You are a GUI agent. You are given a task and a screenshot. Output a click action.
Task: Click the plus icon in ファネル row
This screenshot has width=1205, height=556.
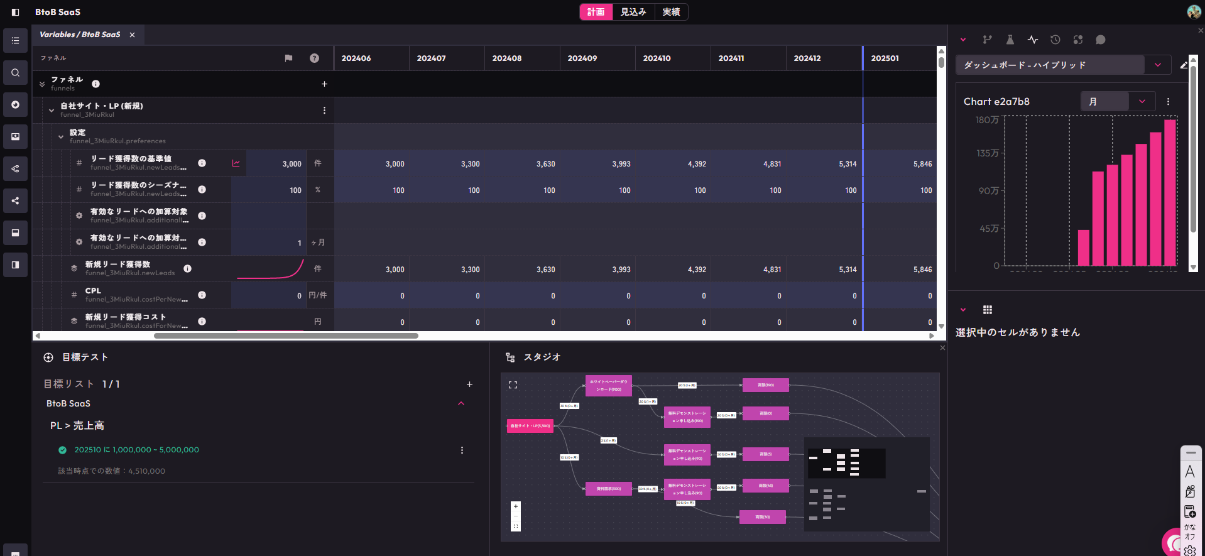pos(324,84)
